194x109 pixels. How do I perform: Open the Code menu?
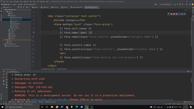tap(21, 2)
